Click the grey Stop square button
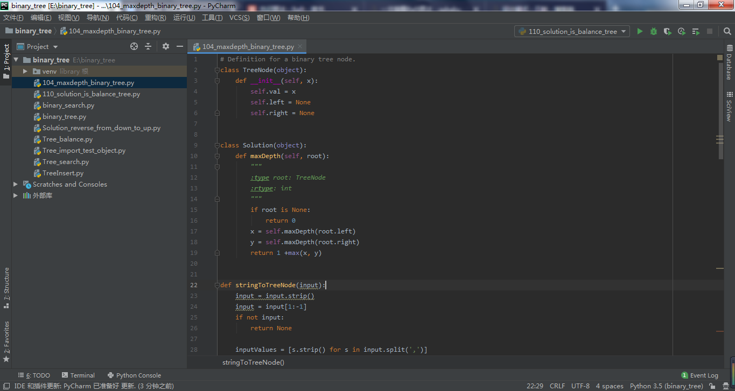The image size is (735, 391). click(x=710, y=31)
